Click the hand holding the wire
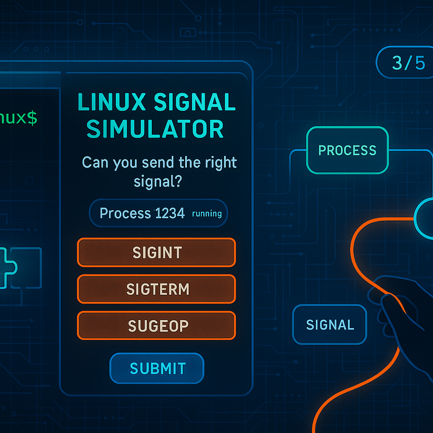This screenshot has width=433, height=433. coord(402,313)
